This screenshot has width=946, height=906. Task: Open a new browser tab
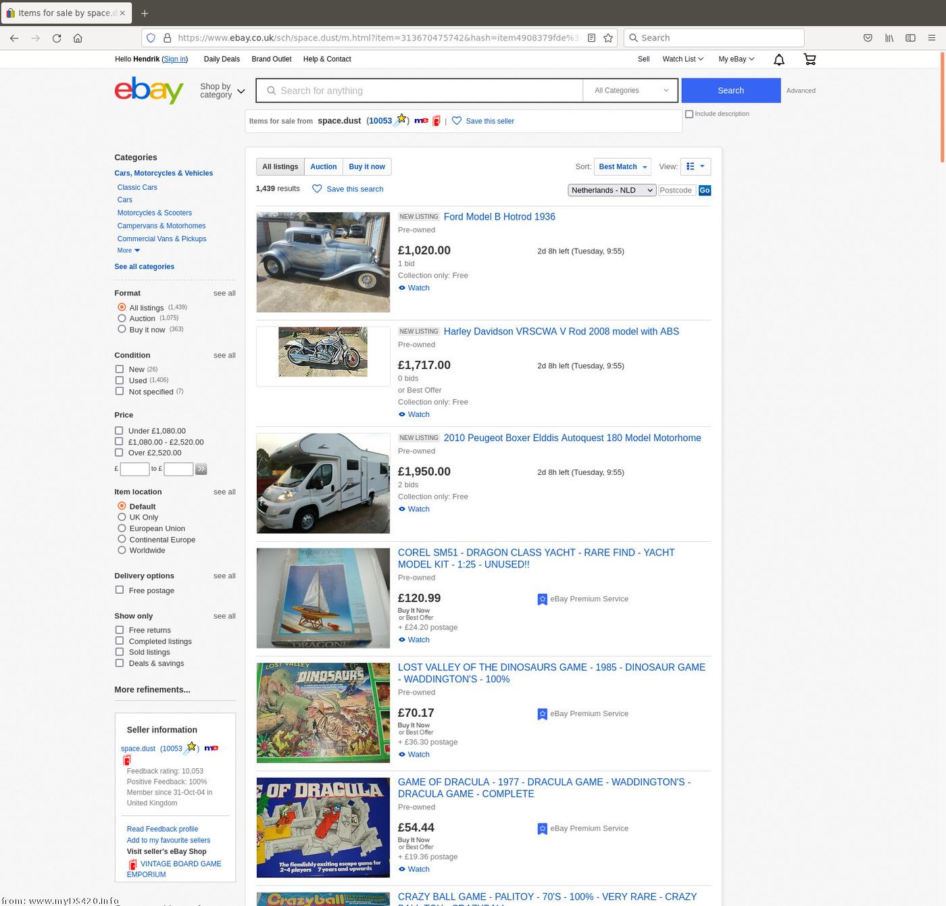tap(145, 13)
